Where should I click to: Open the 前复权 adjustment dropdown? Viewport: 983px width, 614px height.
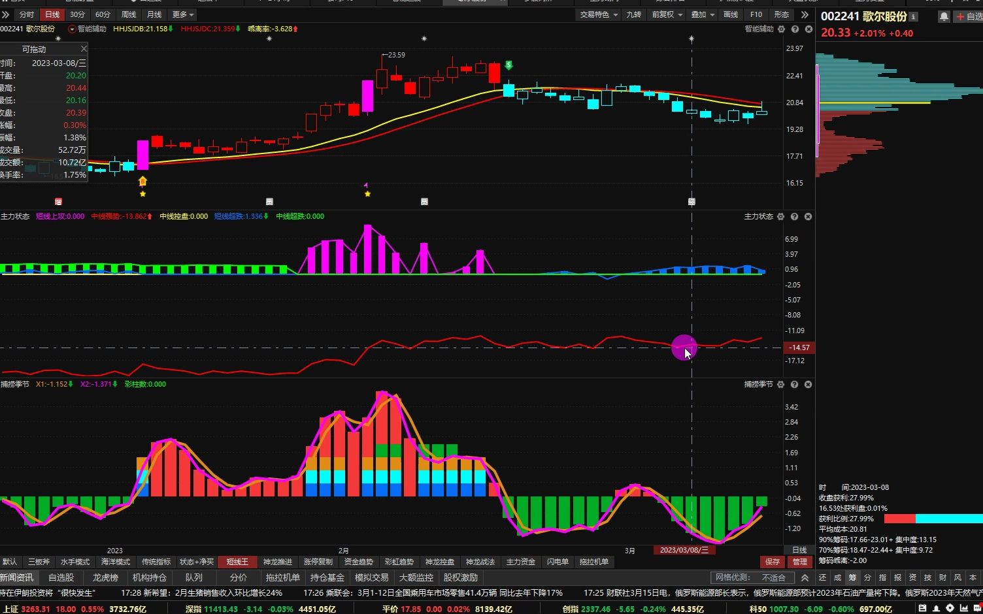(x=667, y=14)
